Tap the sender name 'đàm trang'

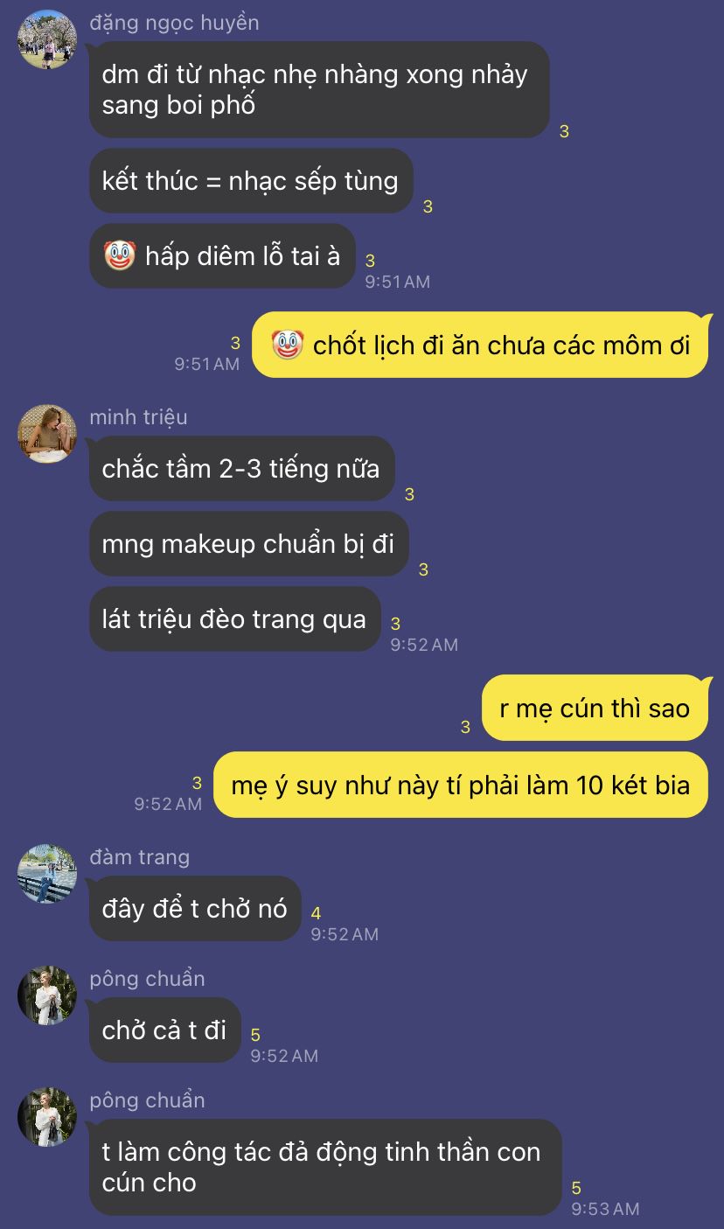140,857
